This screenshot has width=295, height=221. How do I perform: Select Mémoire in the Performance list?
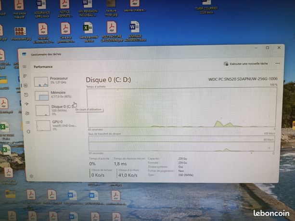[56, 95]
